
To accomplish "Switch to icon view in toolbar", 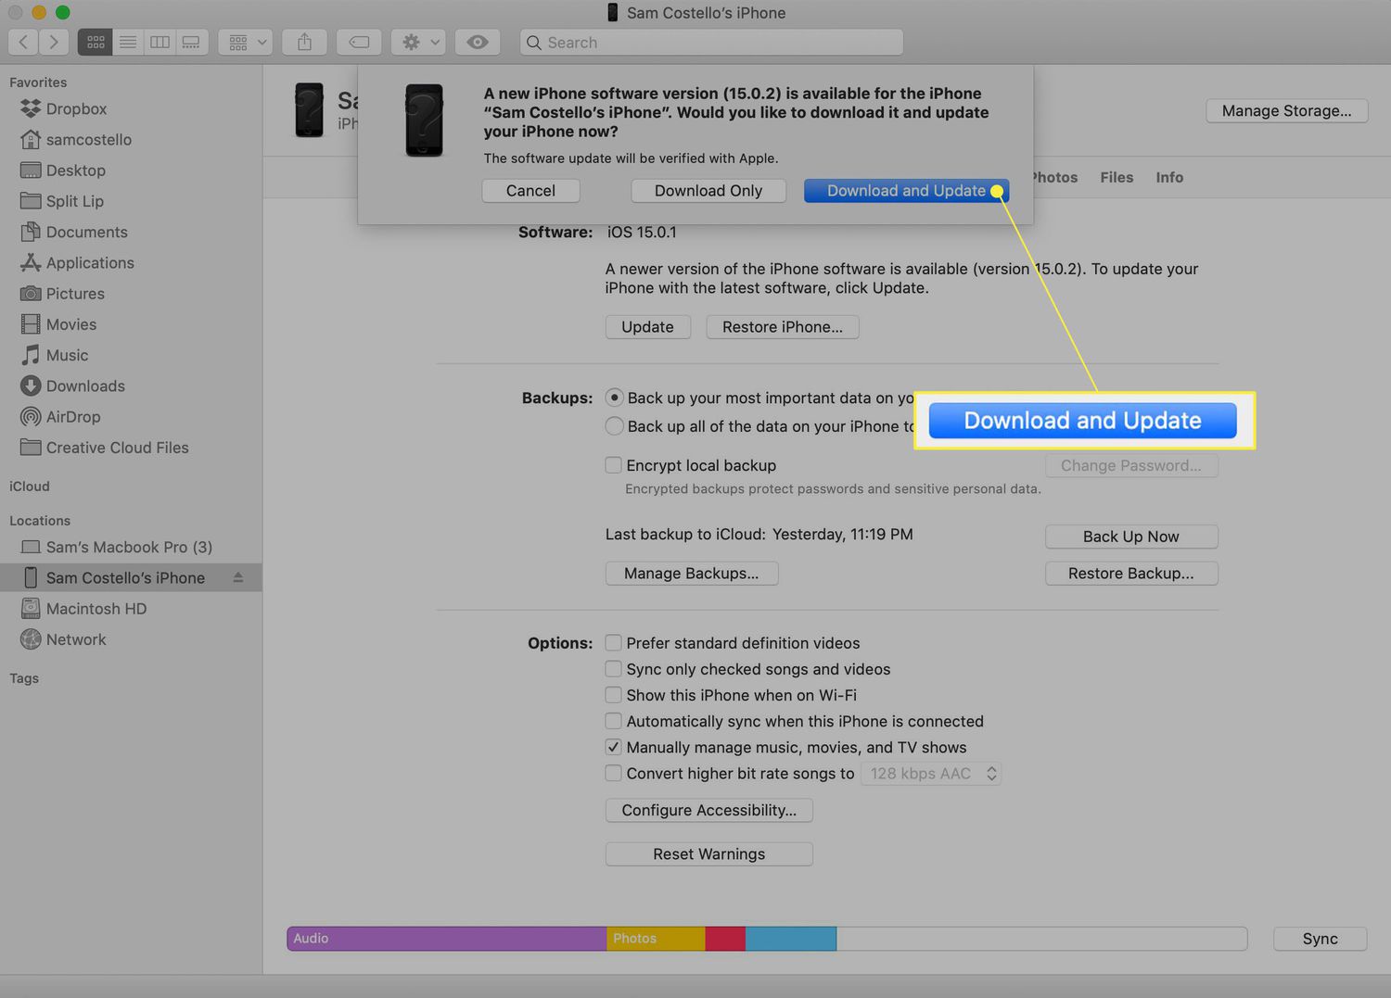I will click(96, 42).
